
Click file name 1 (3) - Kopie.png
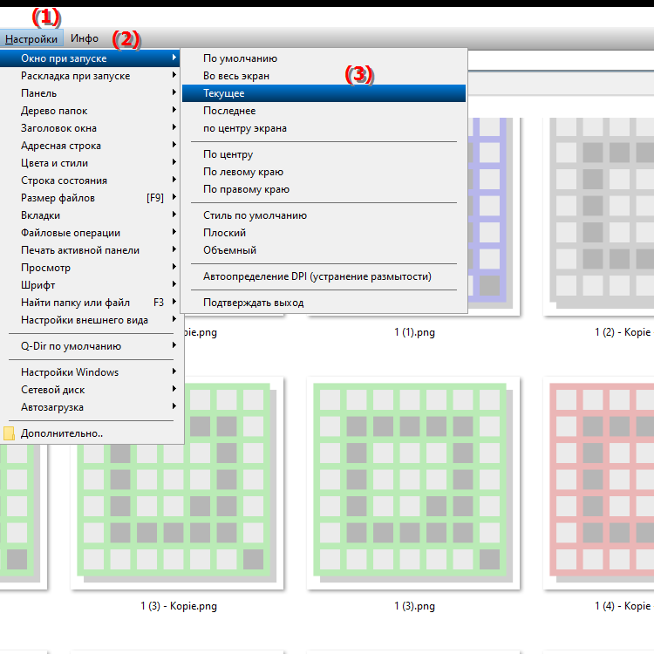[x=179, y=606]
